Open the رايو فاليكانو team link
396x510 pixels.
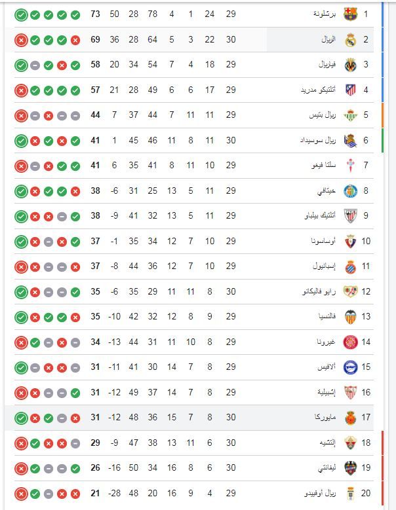click(318, 291)
